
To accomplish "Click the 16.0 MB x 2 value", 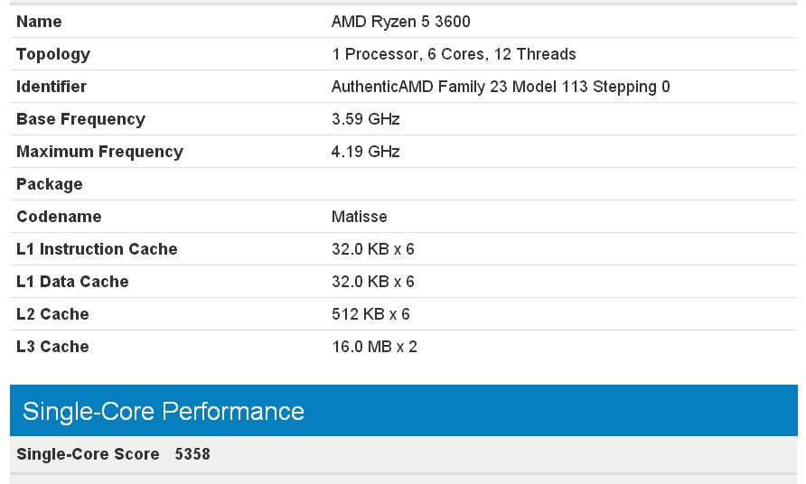I will [x=374, y=347].
